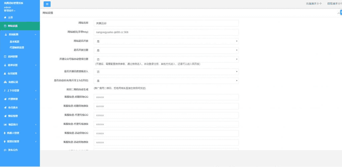Focus the 客服信息-问题咨询QQ field
The height and width of the screenshot is (167, 342).
click(166, 97)
